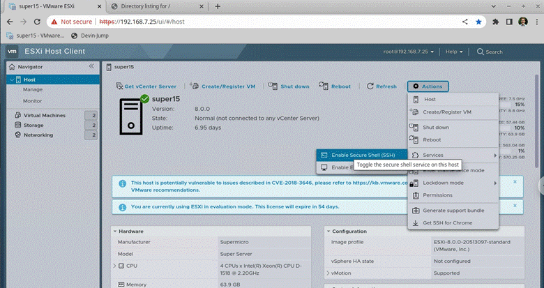Click the bookmark star icon
The image size is (544, 288).
coord(478,22)
